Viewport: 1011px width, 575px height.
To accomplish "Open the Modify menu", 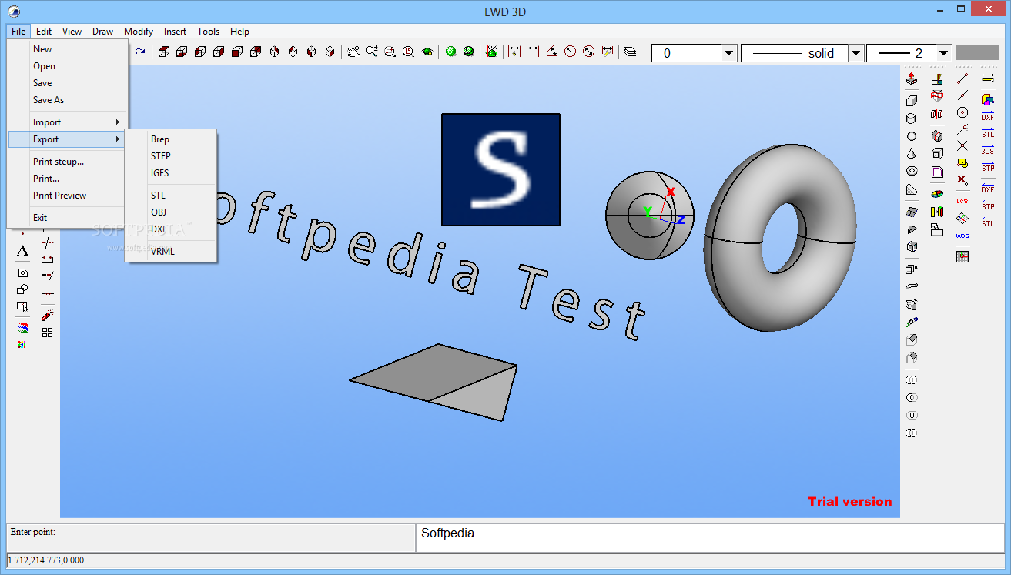I will point(139,32).
